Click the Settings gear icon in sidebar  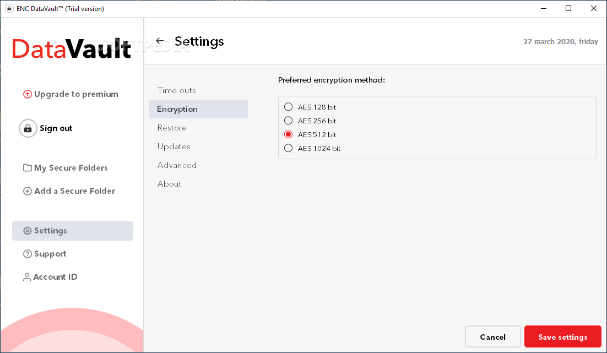[27, 231]
